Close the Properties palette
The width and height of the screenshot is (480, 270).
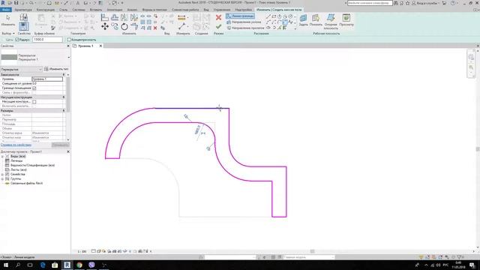tap(68, 46)
